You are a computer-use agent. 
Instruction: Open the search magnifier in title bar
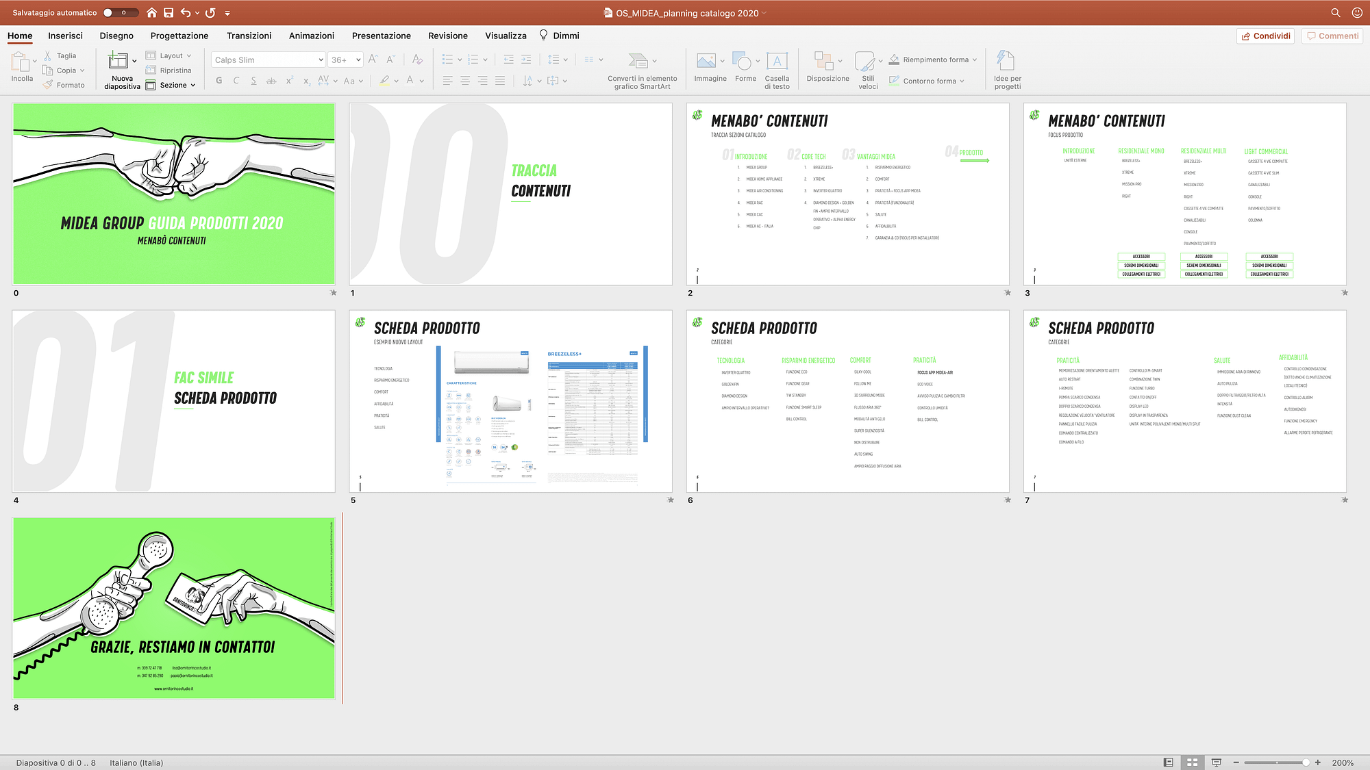click(1335, 12)
